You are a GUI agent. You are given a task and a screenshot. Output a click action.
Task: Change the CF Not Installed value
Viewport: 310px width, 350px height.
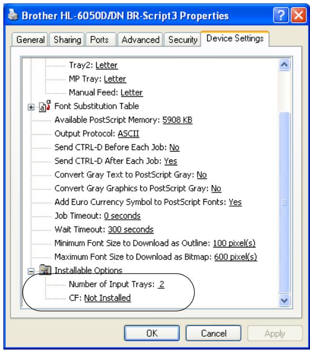(x=108, y=298)
